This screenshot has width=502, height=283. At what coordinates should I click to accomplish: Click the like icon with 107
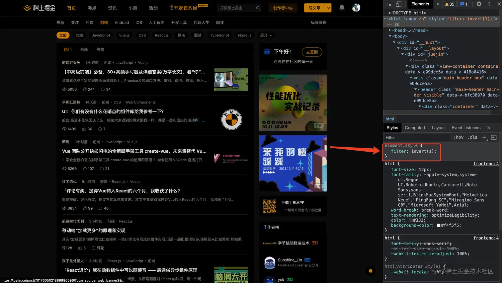(84, 169)
